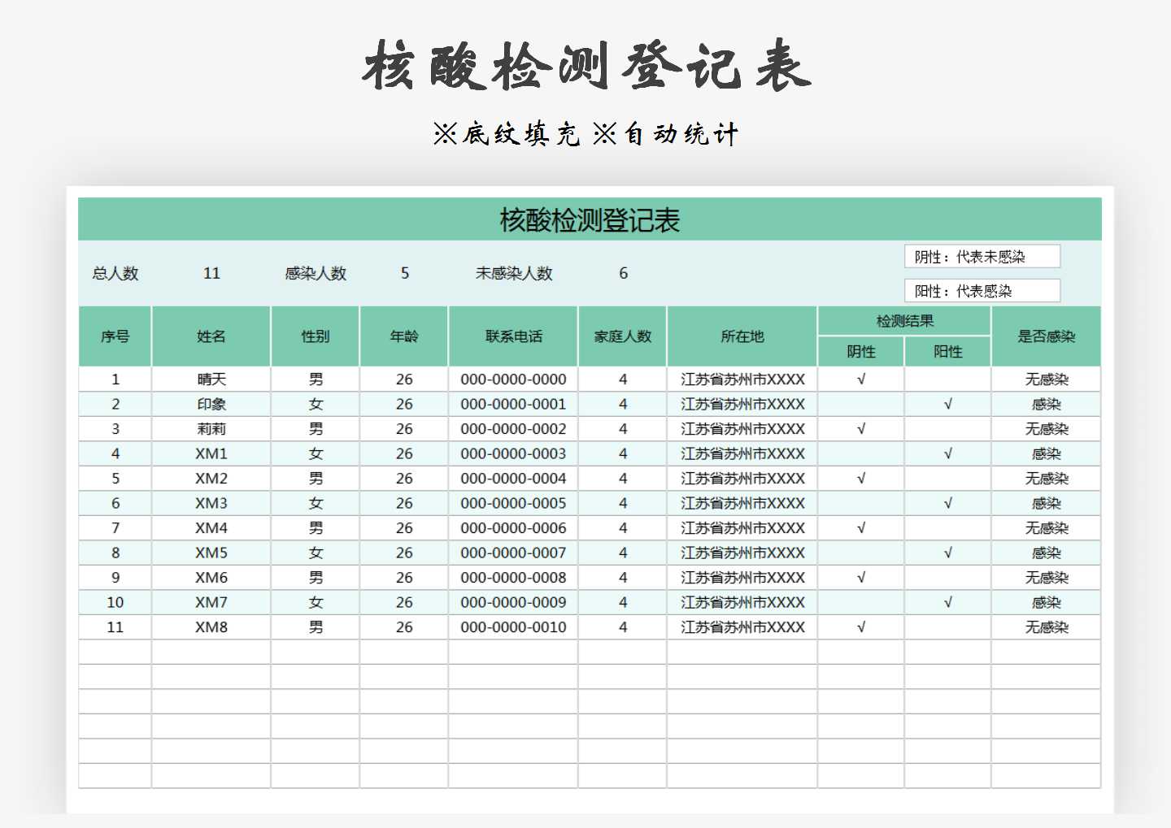This screenshot has height=828, width=1171.
Task: Select the 未感染人数 value 6
Action: click(623, 273)
